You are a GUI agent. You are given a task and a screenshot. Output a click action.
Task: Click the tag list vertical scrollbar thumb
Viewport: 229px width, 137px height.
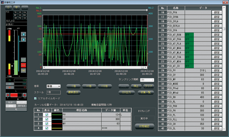click(x=224, y=29)
